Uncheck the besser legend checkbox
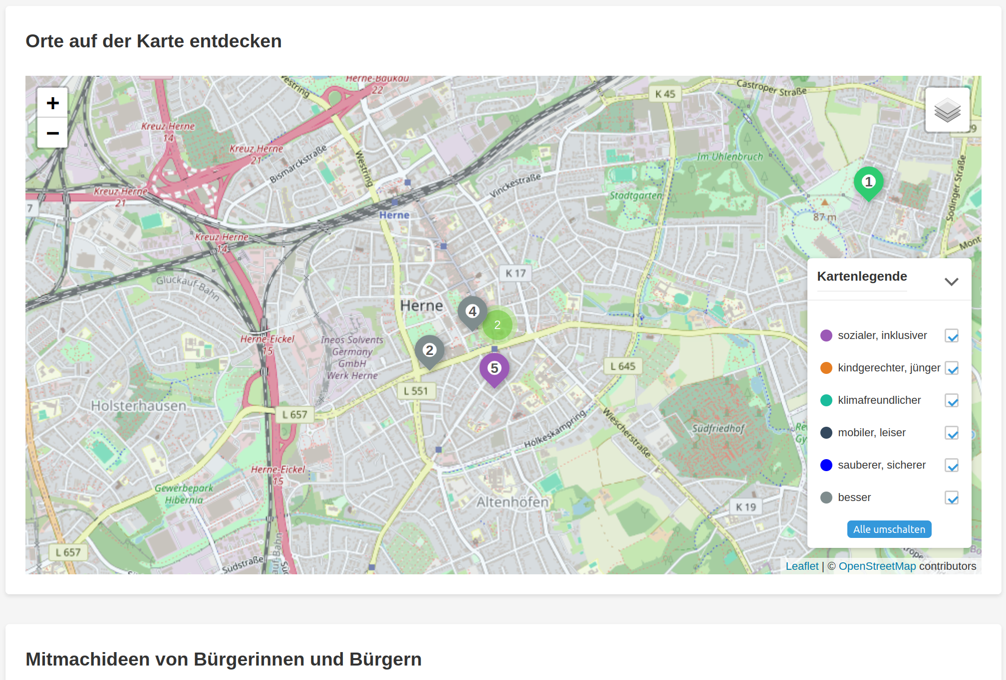The width and height of the screenshot is (1006, 680). (952, 498)
